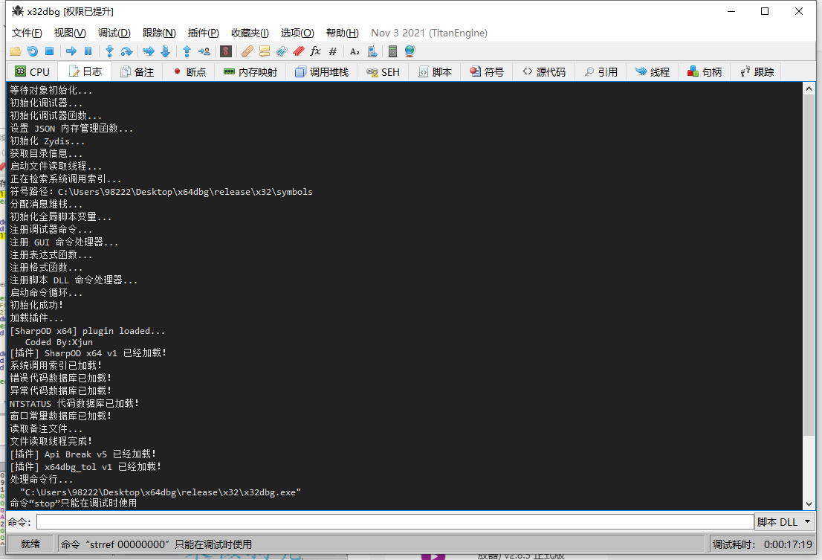Click the 命令 command input field

pos(395,522)
